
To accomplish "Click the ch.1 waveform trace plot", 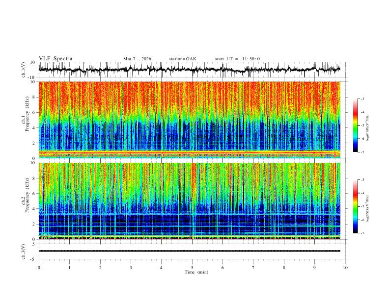I will coord(189,70).
